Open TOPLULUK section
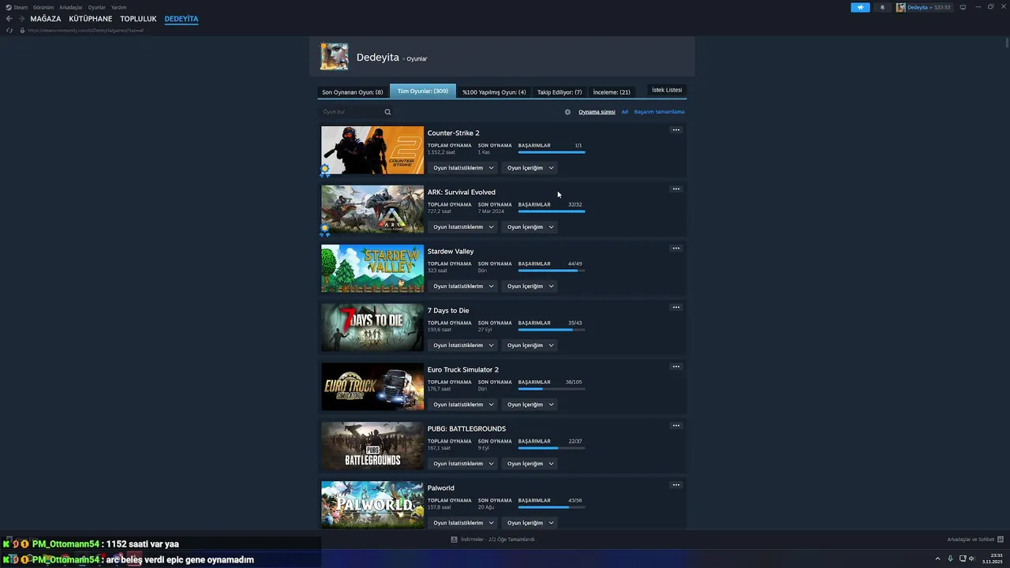The image size is (1010, 568). click(x=138, y=19)
